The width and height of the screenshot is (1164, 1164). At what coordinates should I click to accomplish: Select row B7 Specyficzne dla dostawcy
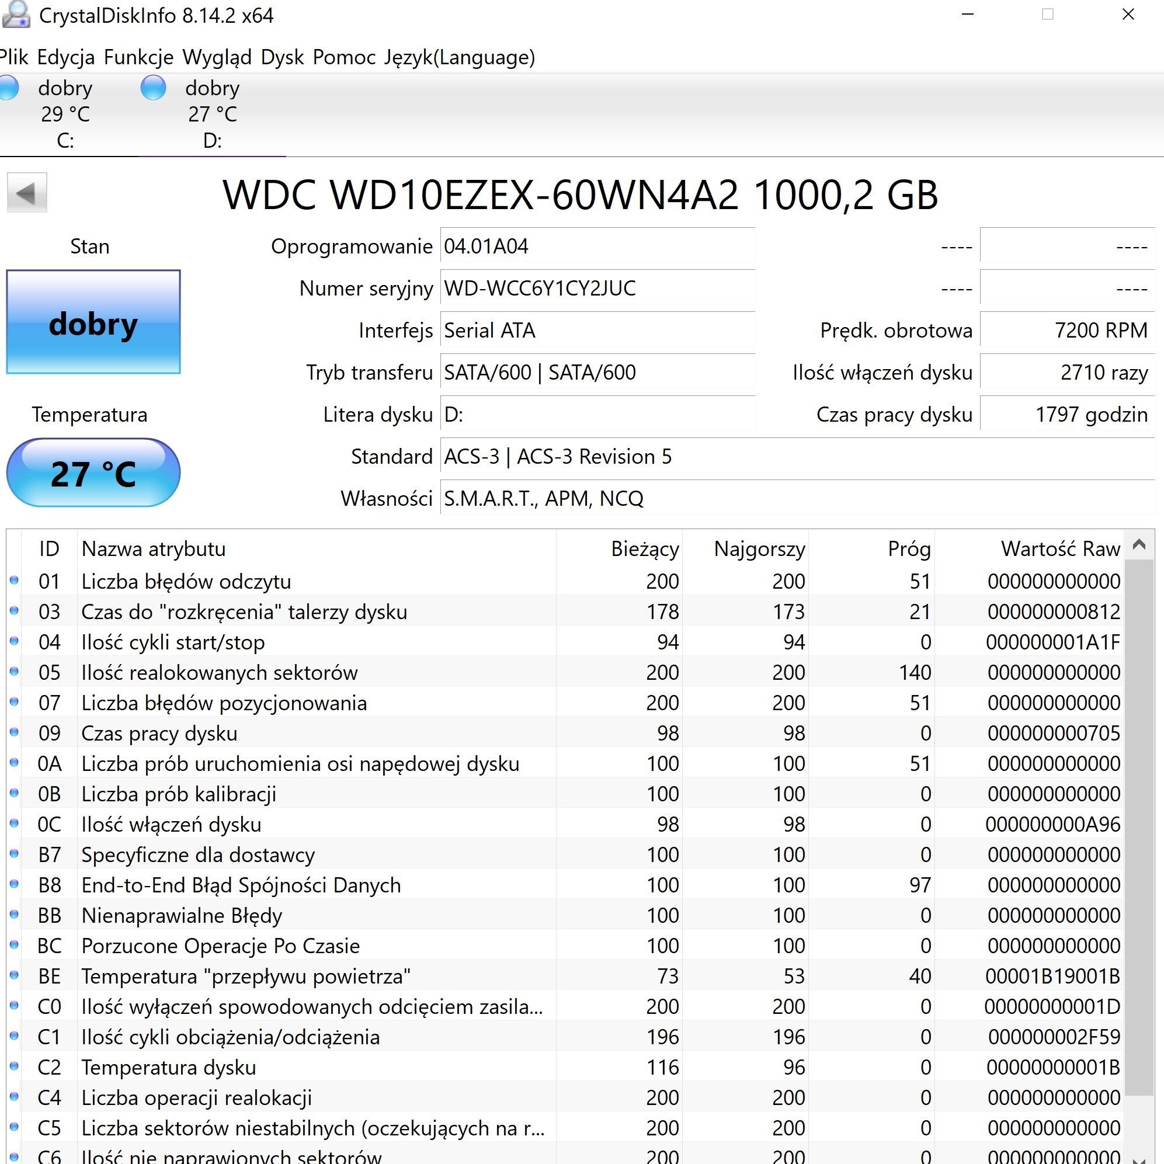[x=565, y=854]
